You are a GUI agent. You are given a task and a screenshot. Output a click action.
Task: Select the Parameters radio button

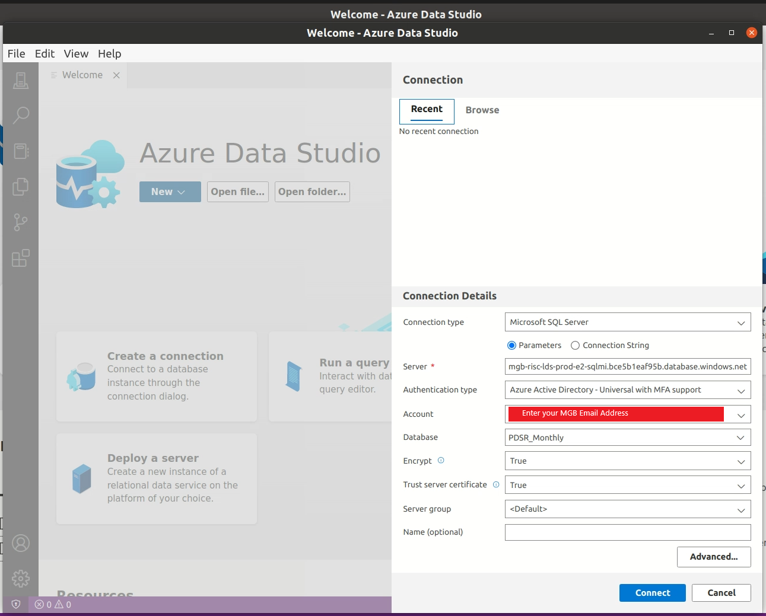coord(511,345)
